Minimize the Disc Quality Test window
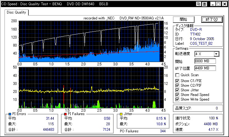The height and width of the screenshot is (137, 229). pyautogui.click(x=213, y=4)
